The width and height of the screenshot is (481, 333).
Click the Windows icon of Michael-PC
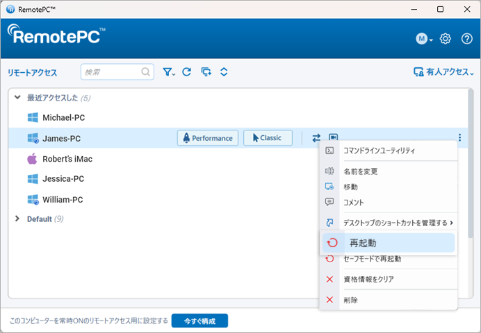point(33,117)
